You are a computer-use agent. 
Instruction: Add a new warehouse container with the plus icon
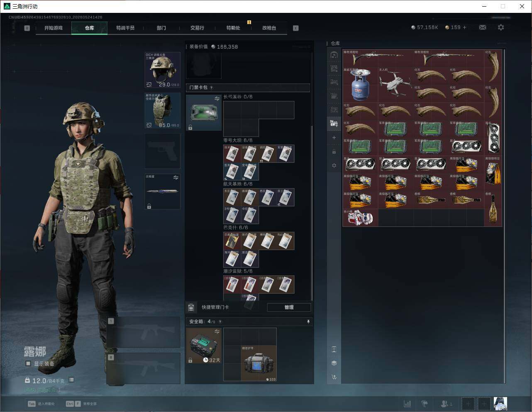pos(334,137)
